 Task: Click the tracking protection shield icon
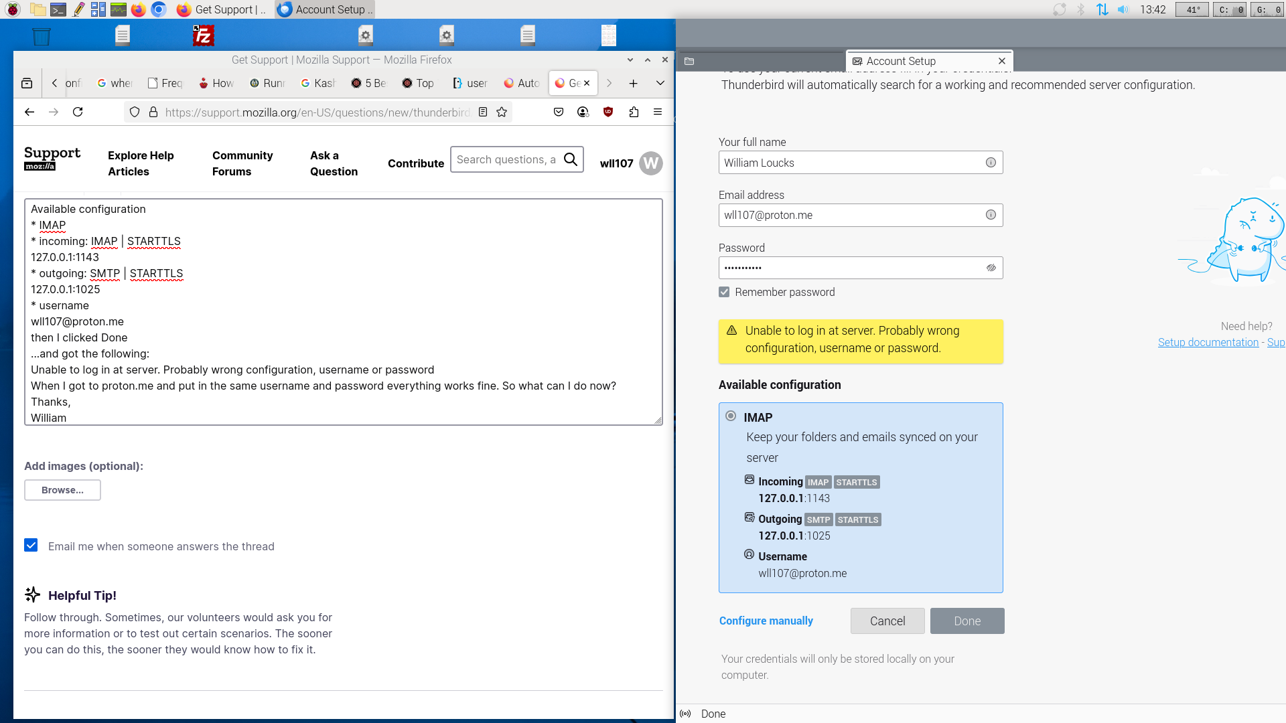[x=135, y=112]
